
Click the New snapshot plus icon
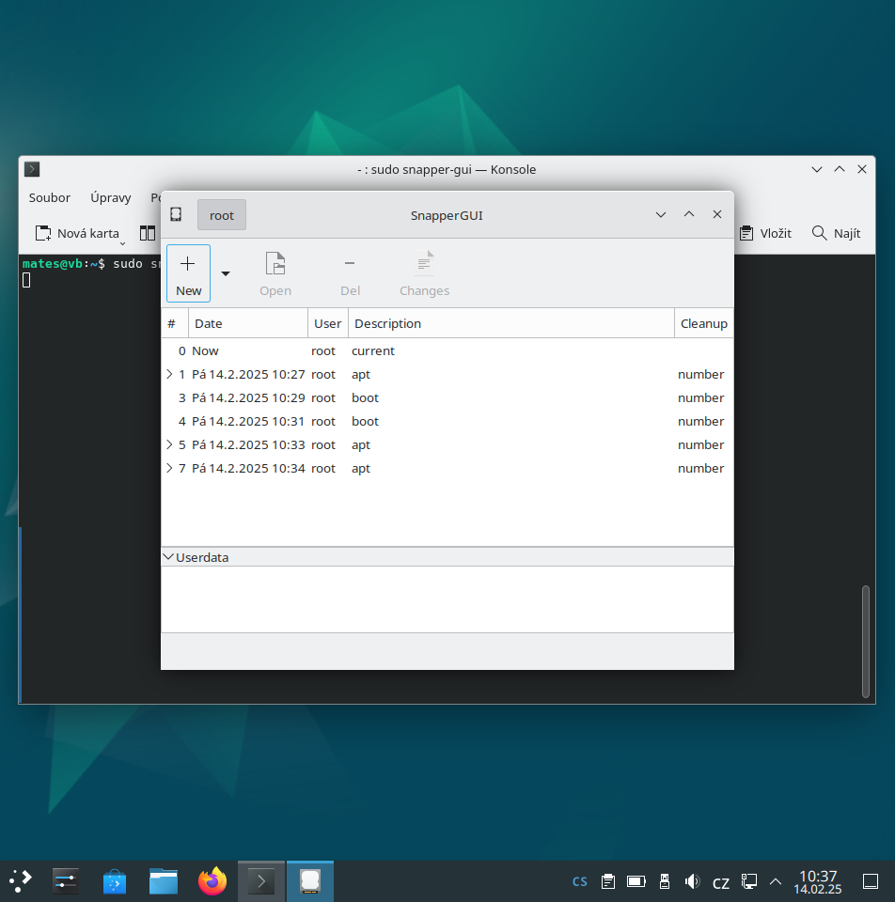click(188, 264)
